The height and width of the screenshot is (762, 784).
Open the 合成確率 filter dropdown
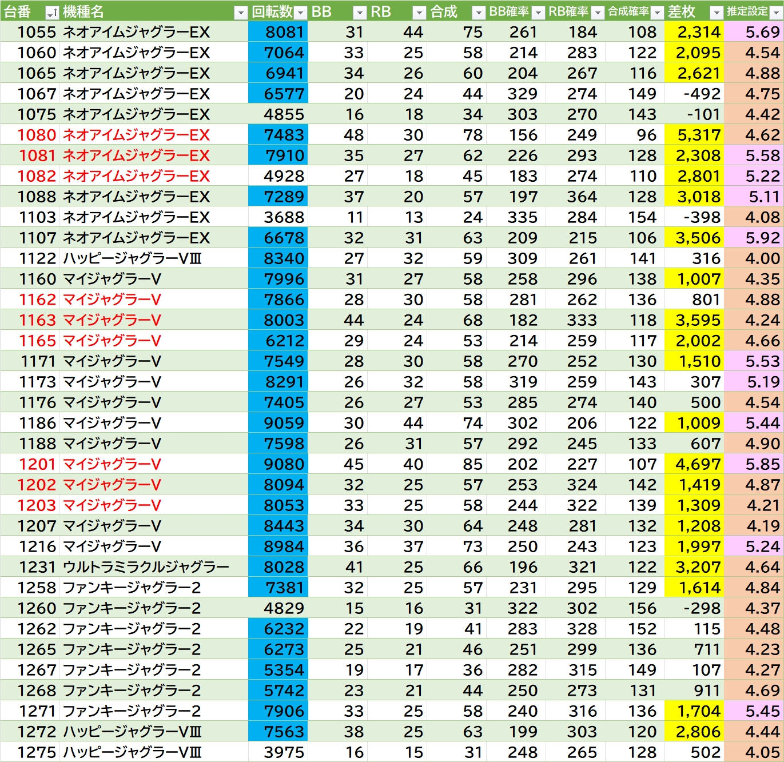coord(657,13)
